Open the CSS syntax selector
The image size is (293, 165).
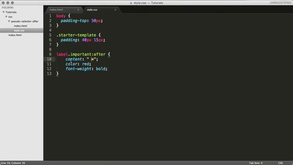(x=280, y=163)
